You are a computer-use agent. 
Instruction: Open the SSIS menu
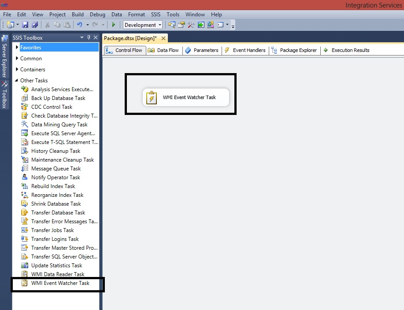pyautogui.click(x=156, y=15)
